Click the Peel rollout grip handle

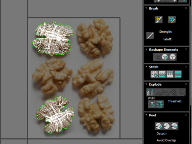click(x=186, y=115)
